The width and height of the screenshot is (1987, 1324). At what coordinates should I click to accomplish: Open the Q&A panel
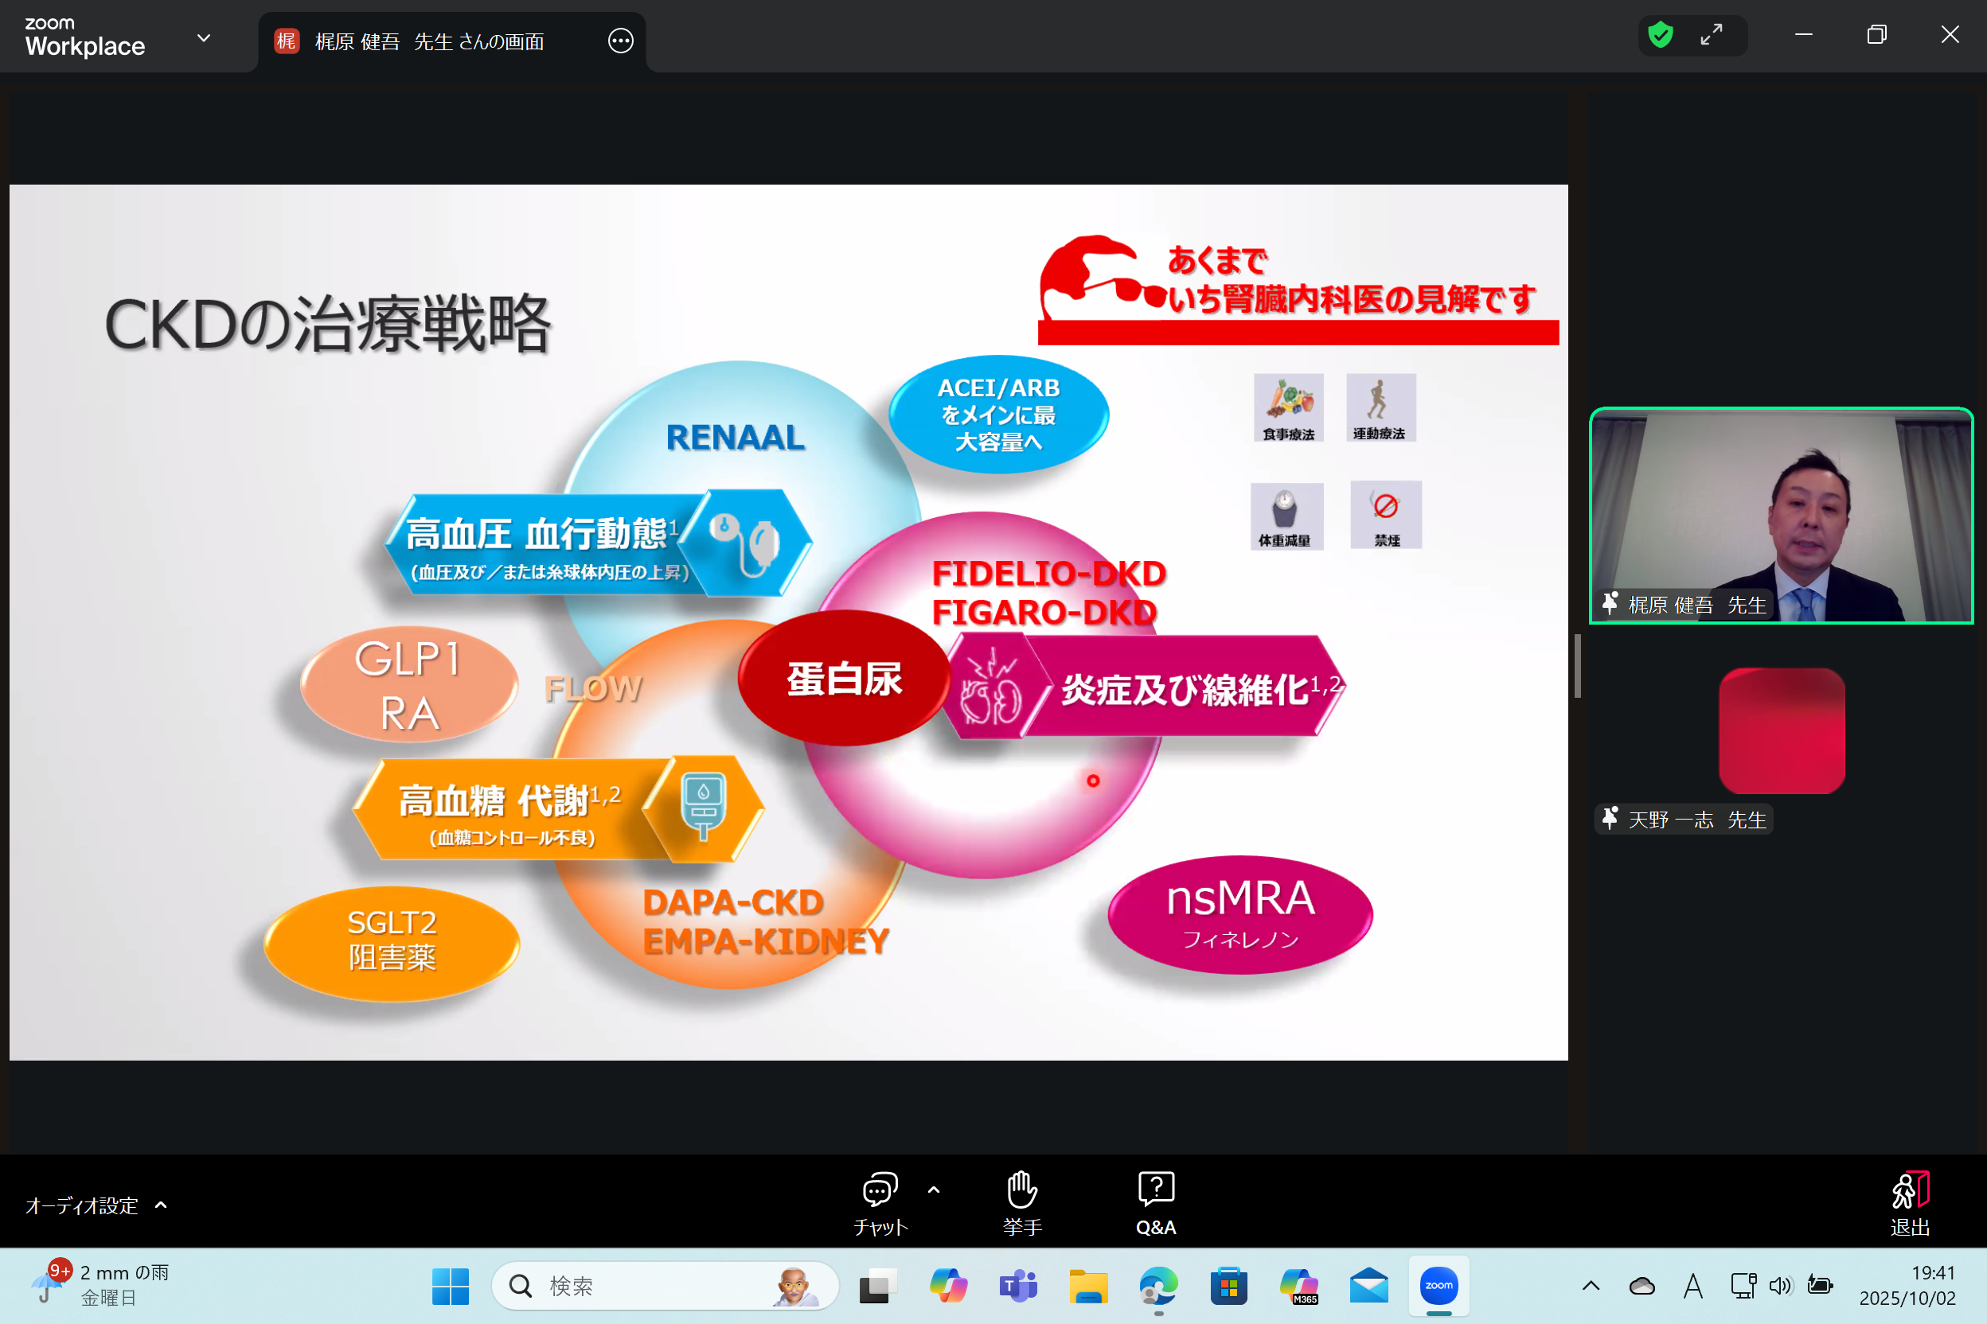[x=1156, y=1190]
